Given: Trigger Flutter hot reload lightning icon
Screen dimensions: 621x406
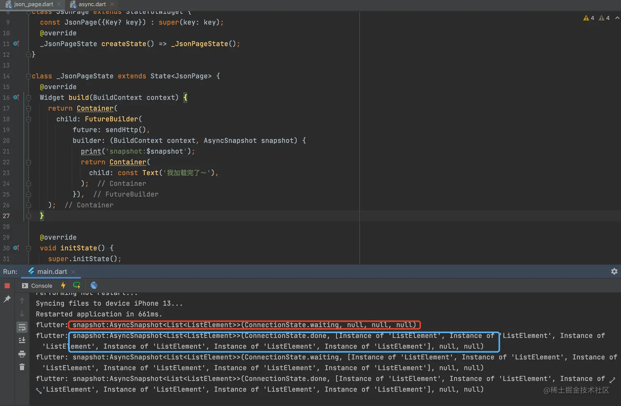Looking at the screenshot, I should [63, 285].
